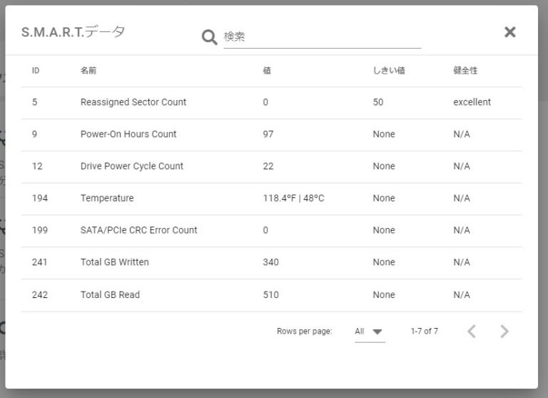Sort by the しきい値 column header
The image size is (548, 398).
coord(389,71)
